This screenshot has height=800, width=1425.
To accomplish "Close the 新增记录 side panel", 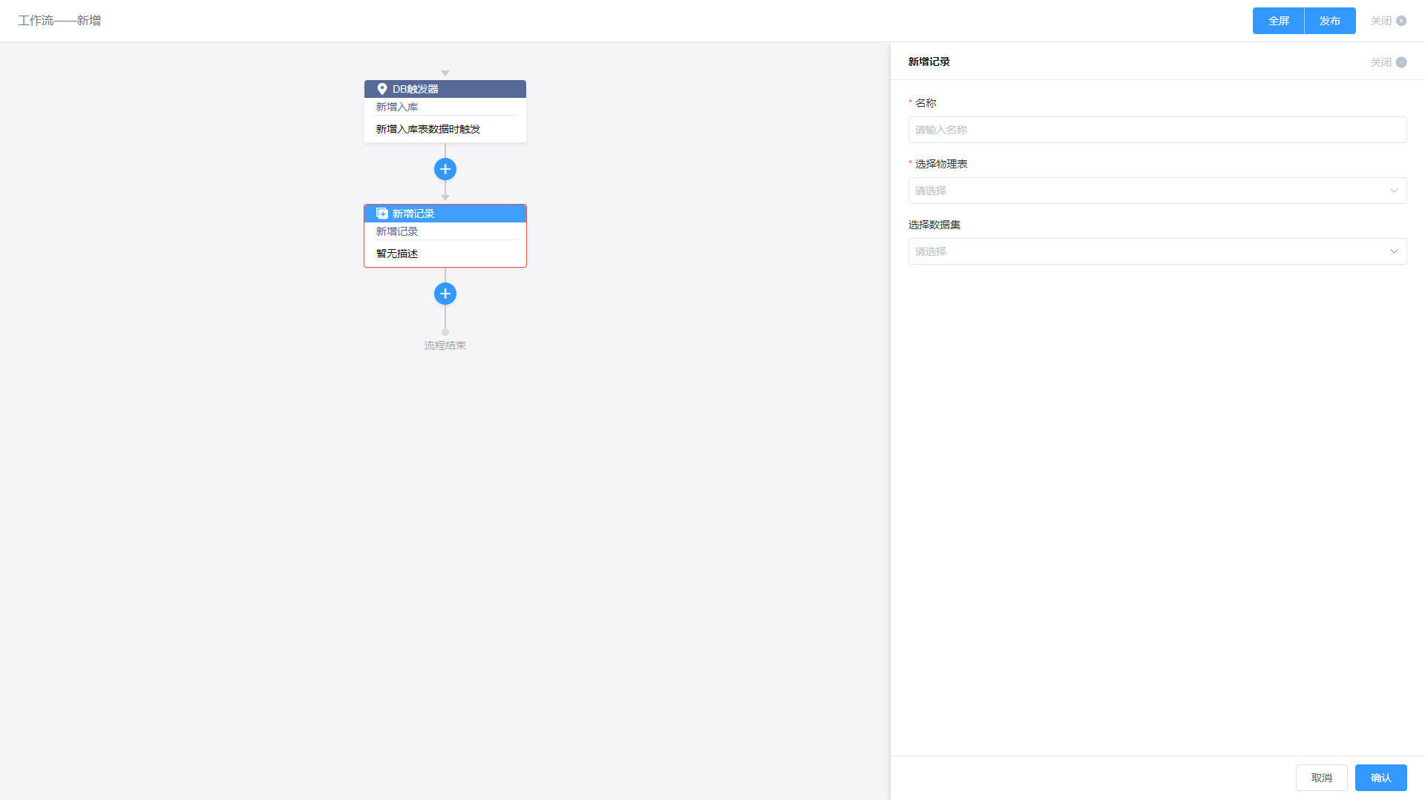I will pyautogui.click(x=1388, y=62).
